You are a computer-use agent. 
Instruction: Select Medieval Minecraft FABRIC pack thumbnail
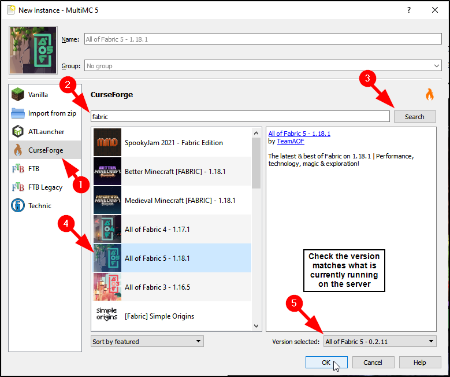point(107,200)
